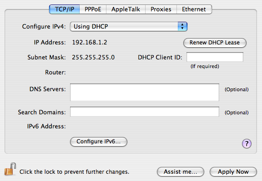Click the Subnet Mask value 255.255.255.0
The height and width of the screenshot is (181, 262).
pyautogui.click(x=93, y=57)
